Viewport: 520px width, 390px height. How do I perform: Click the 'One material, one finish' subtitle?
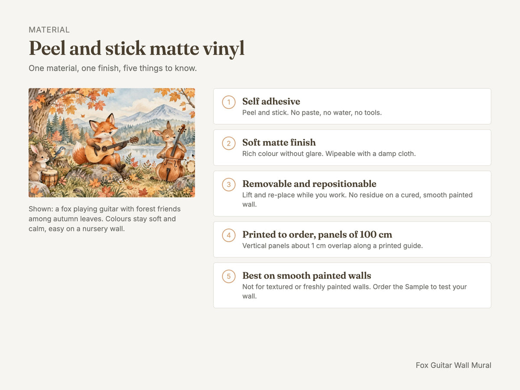(x=113, y=68)
